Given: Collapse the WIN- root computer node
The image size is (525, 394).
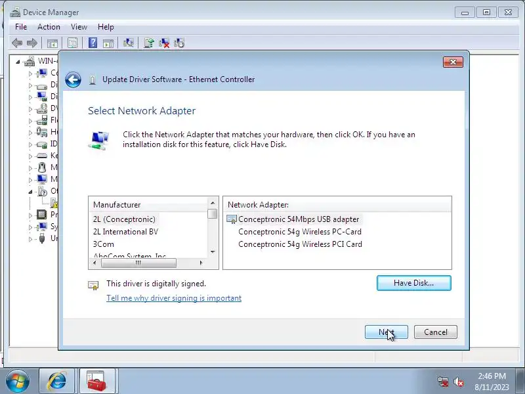Looking at the screenshot, I should [18, 62].
